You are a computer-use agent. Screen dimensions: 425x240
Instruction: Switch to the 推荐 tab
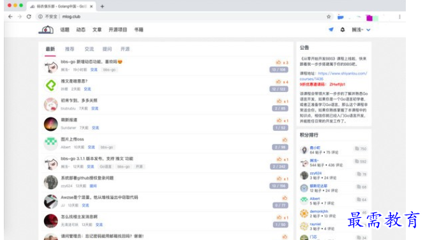point(70,49)
